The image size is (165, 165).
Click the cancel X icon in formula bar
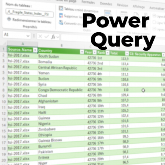40,36
